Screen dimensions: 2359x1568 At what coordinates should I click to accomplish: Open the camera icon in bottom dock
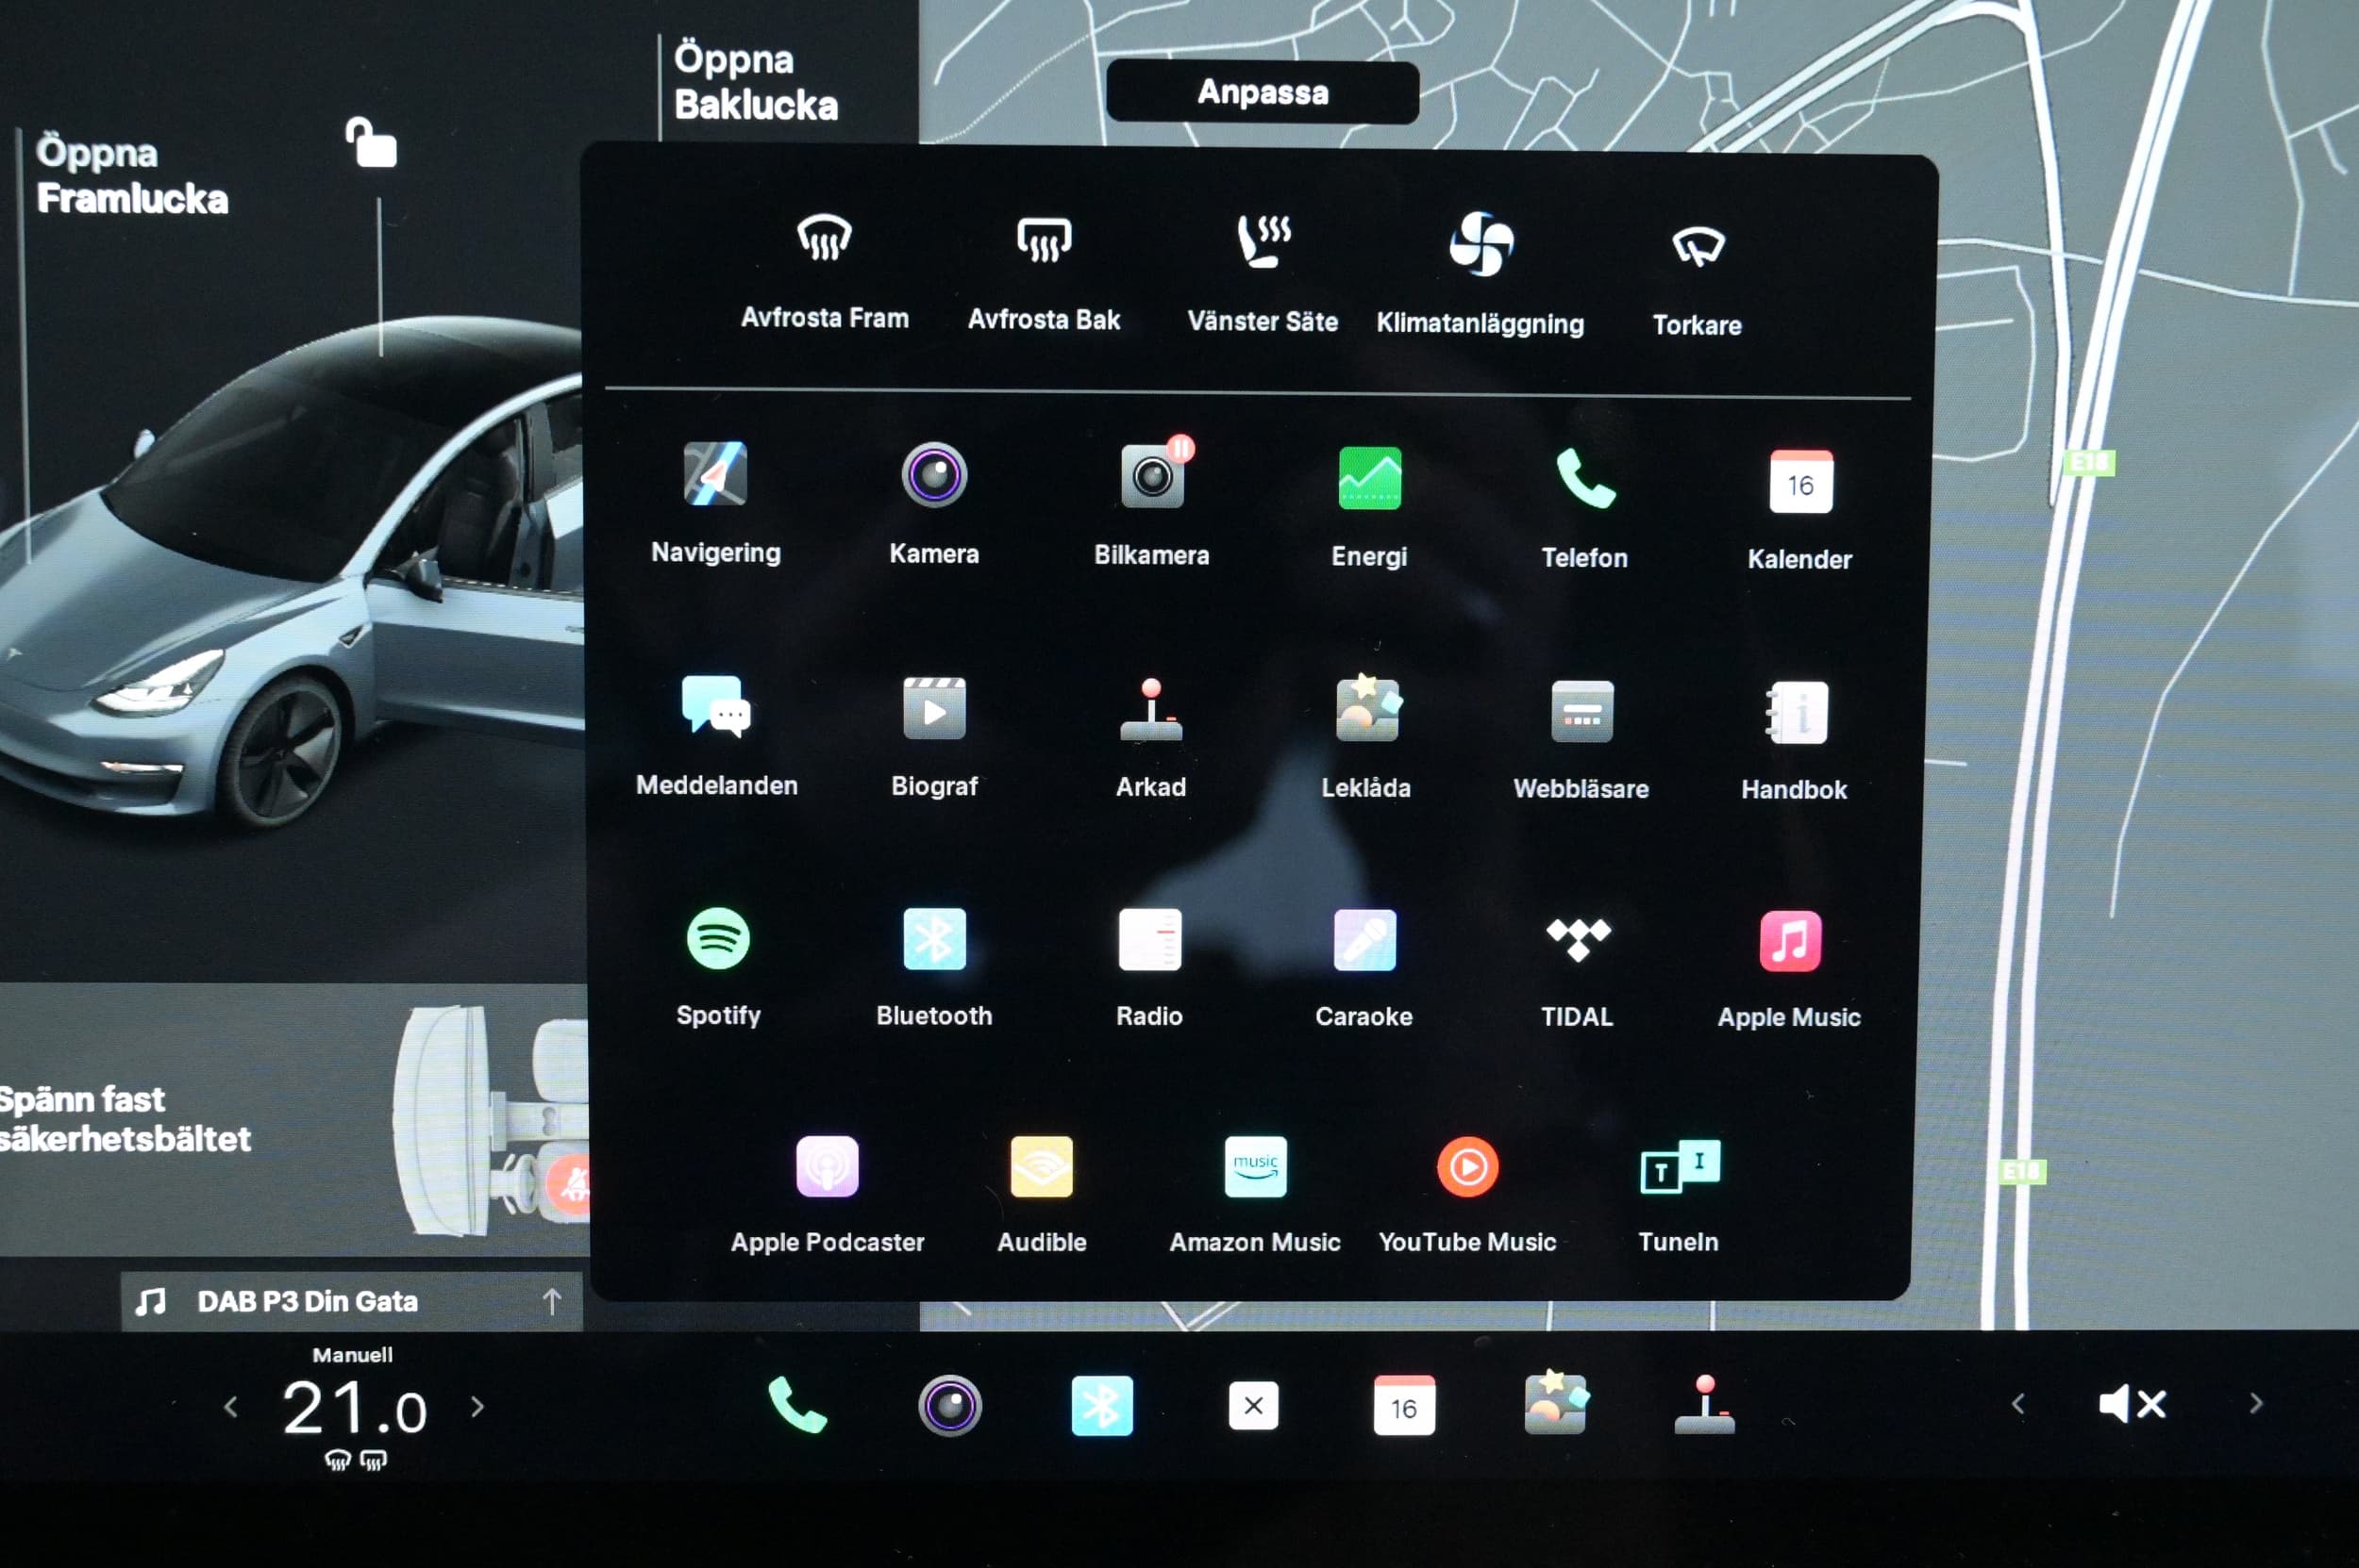click(x=950, y=1405)
